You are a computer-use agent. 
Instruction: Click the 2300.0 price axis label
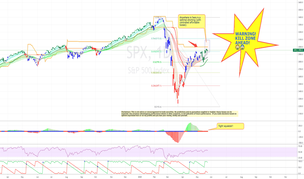(300, 99)
